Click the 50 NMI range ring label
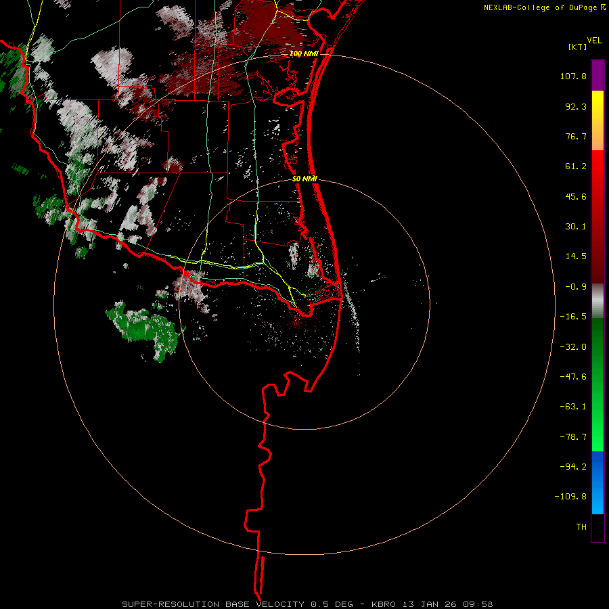 pos(305,179)
